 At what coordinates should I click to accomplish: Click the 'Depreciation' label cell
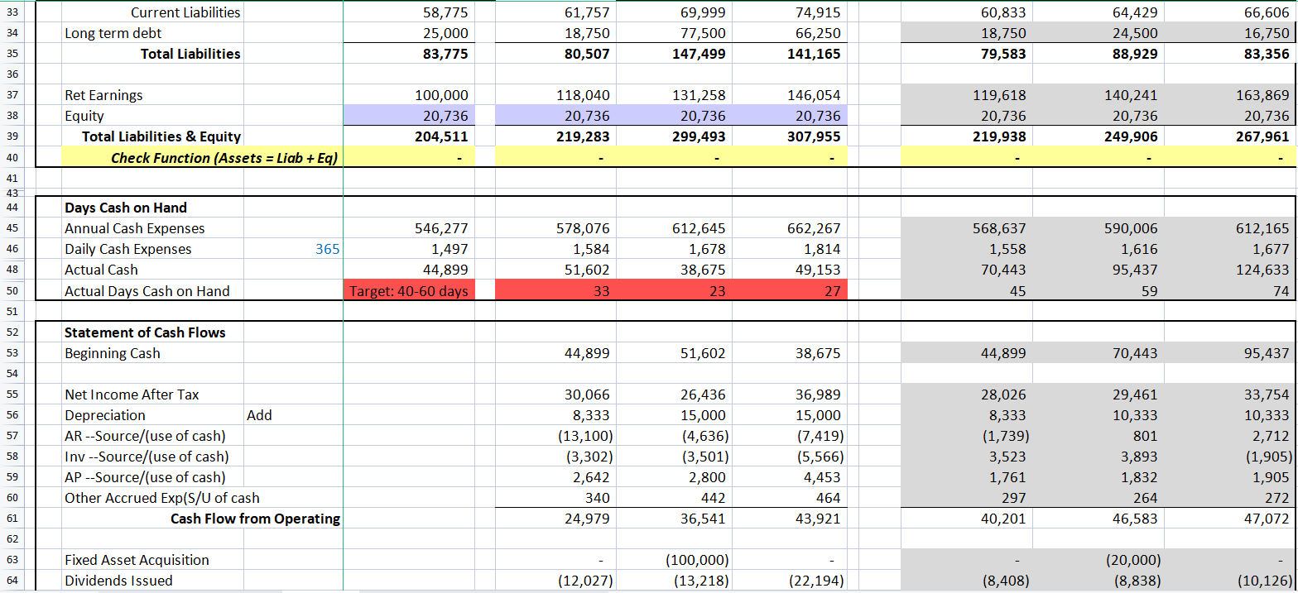[x=105, y=415]
